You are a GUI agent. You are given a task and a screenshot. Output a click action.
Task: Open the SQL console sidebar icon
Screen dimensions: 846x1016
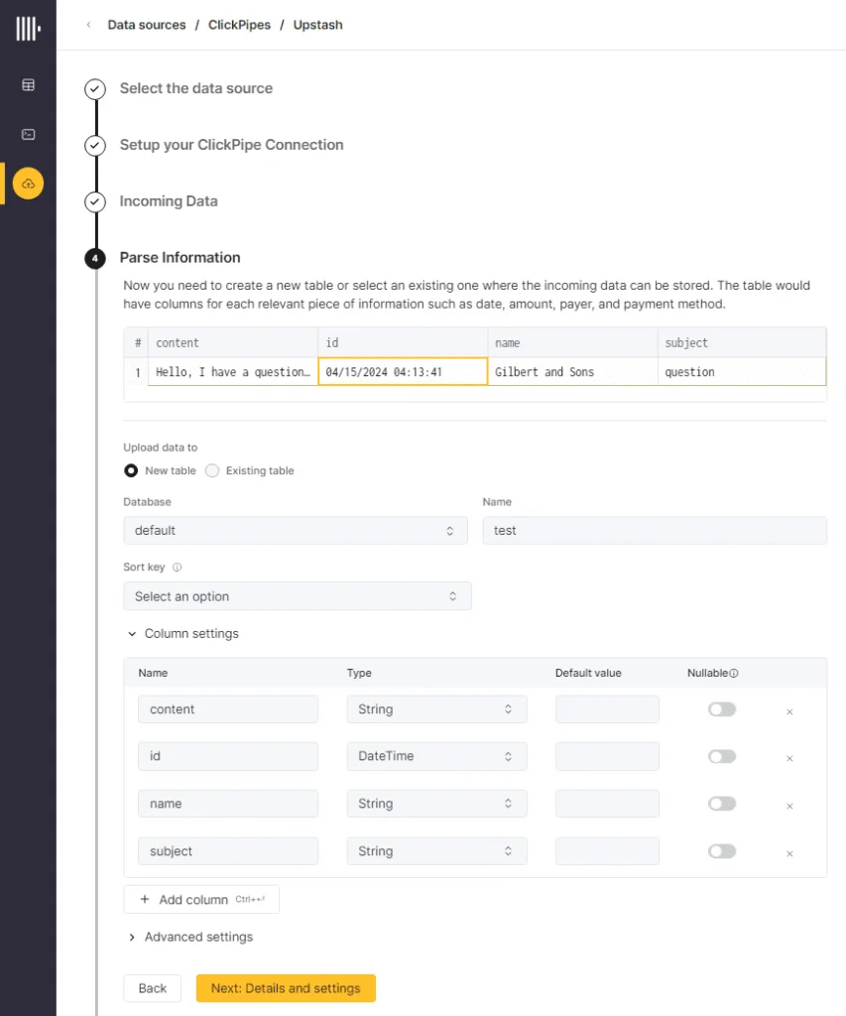(x=28, y=134)
